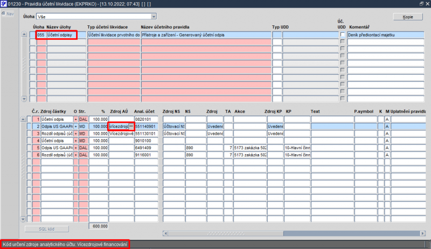The width and height of the screenshot is (431, 249).
Task: Restore the window using the title bar restore button
Action: click(x=421, y=4)
